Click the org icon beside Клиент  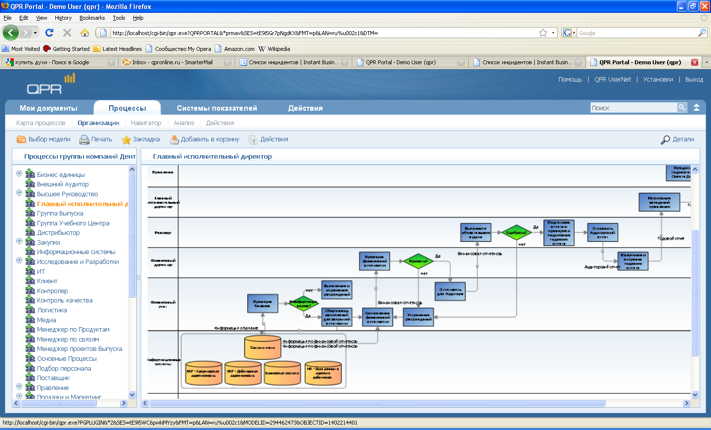[x=30, y=280]
